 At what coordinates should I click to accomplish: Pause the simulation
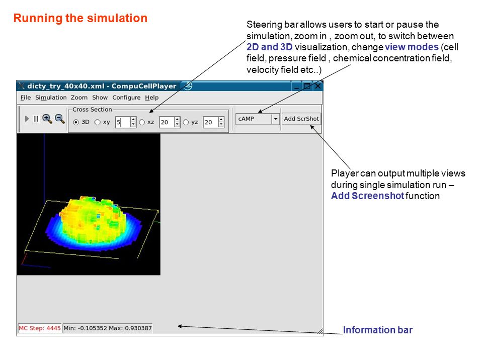point(36,119)
